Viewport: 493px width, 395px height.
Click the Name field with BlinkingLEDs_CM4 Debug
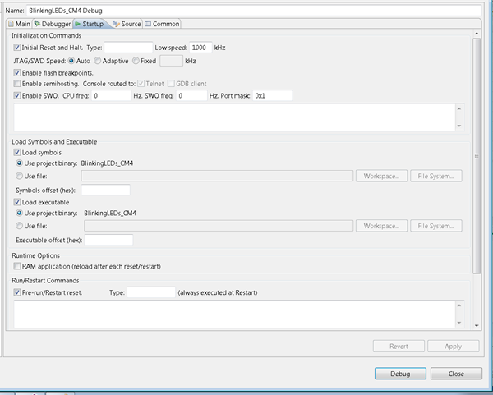[254, 11]
